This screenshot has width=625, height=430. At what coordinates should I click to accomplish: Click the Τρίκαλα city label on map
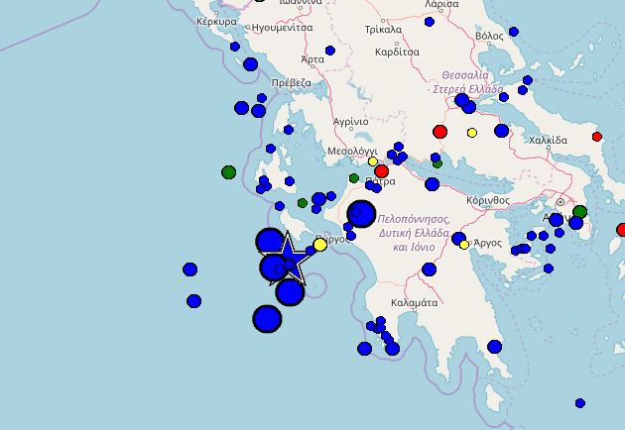click(x=383, y=30)
